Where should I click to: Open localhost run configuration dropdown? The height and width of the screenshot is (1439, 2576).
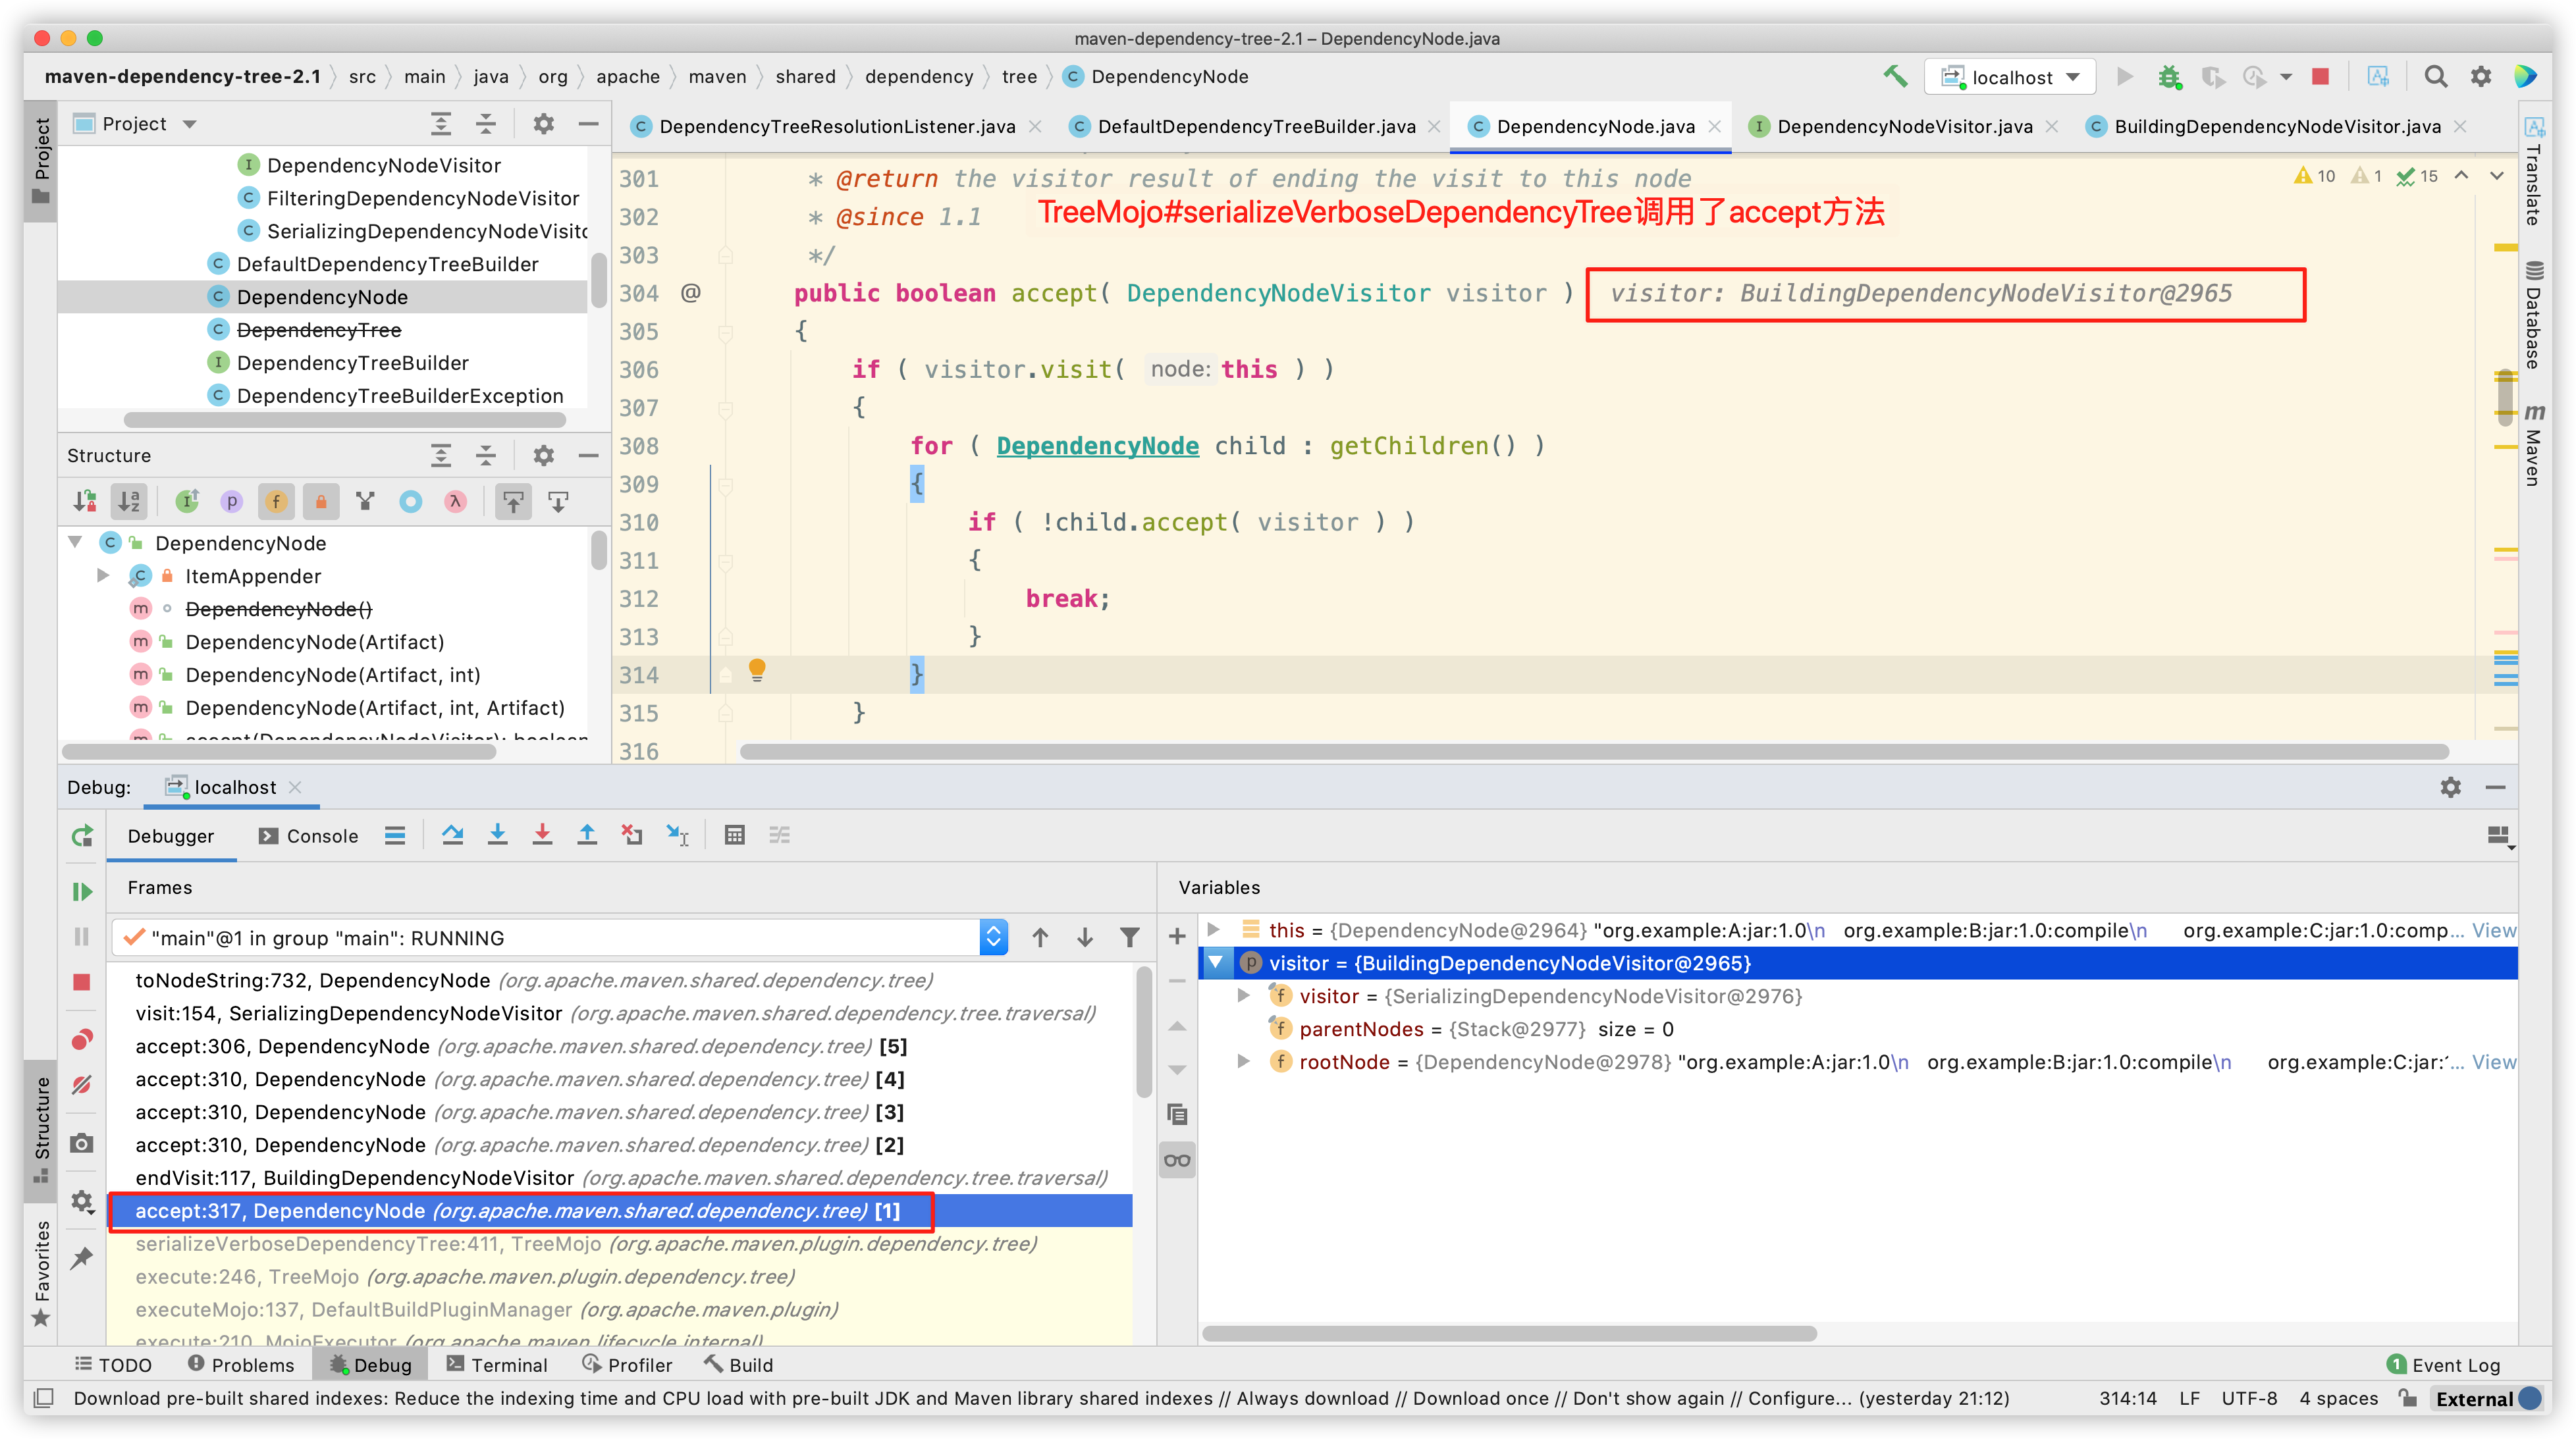coord(2009,76)
